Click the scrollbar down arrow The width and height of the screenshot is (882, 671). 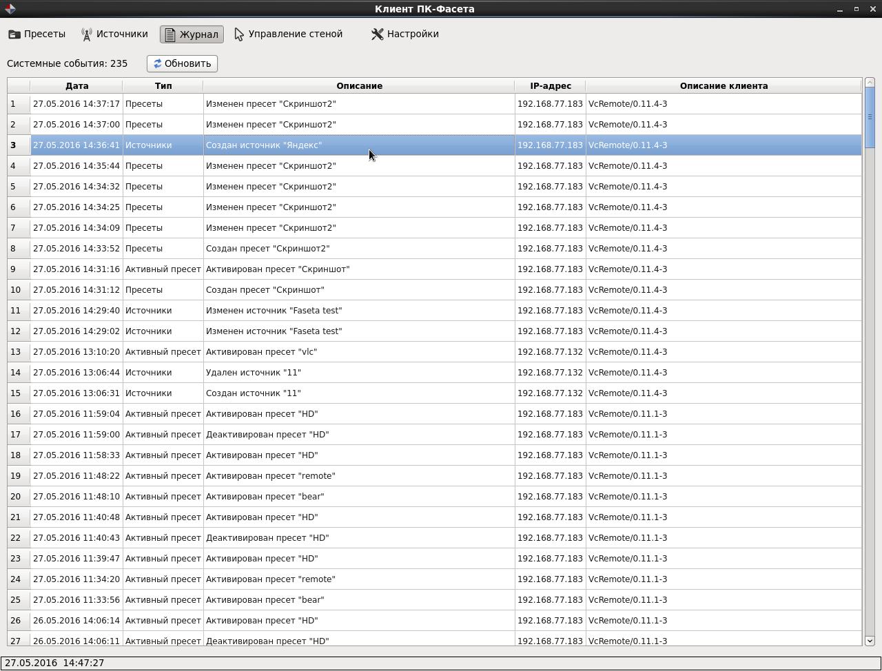click(x=870, y=641)
